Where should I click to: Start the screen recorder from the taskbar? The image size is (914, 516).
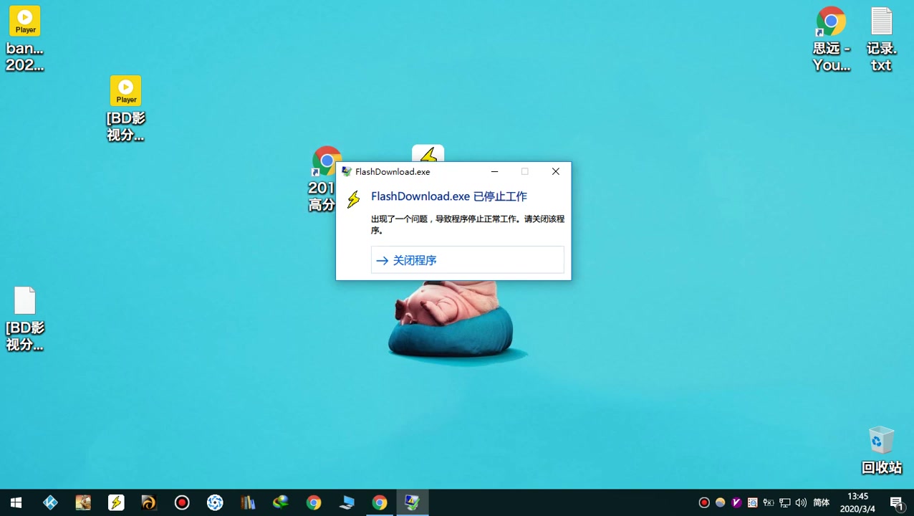[x=182, y=502]
